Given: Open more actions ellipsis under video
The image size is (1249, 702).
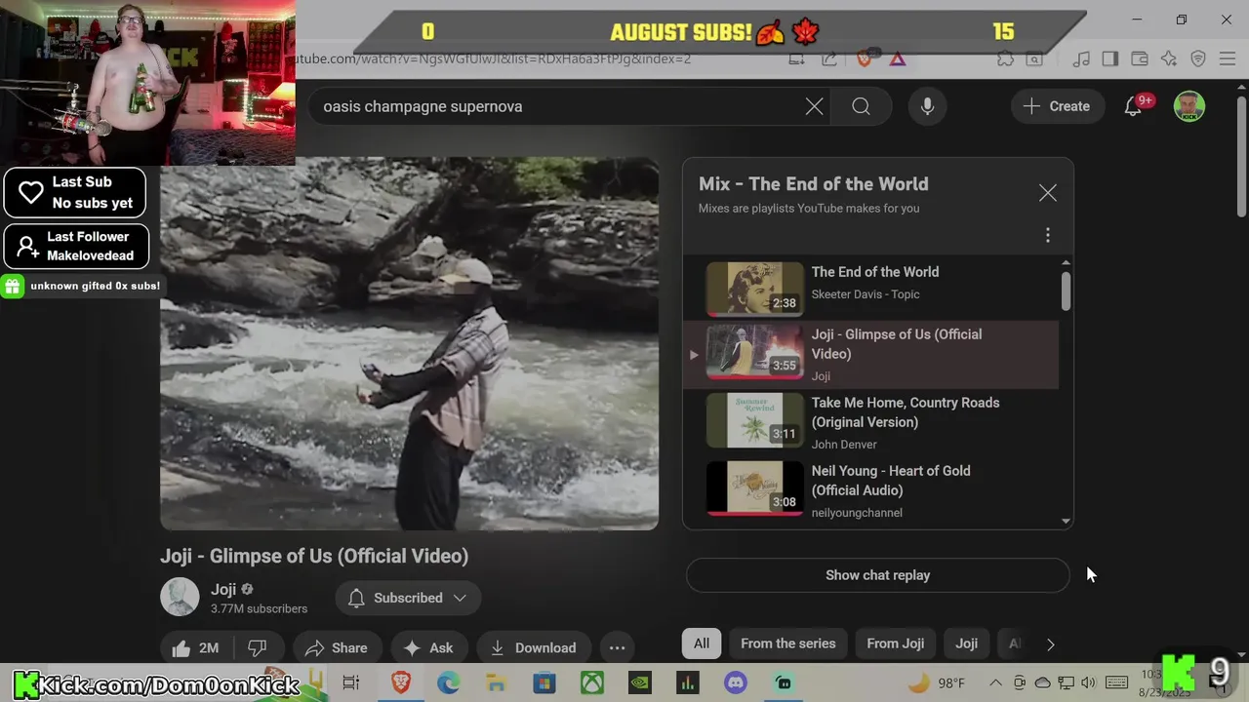Looking at the screenshot, I should pos(617,647).
